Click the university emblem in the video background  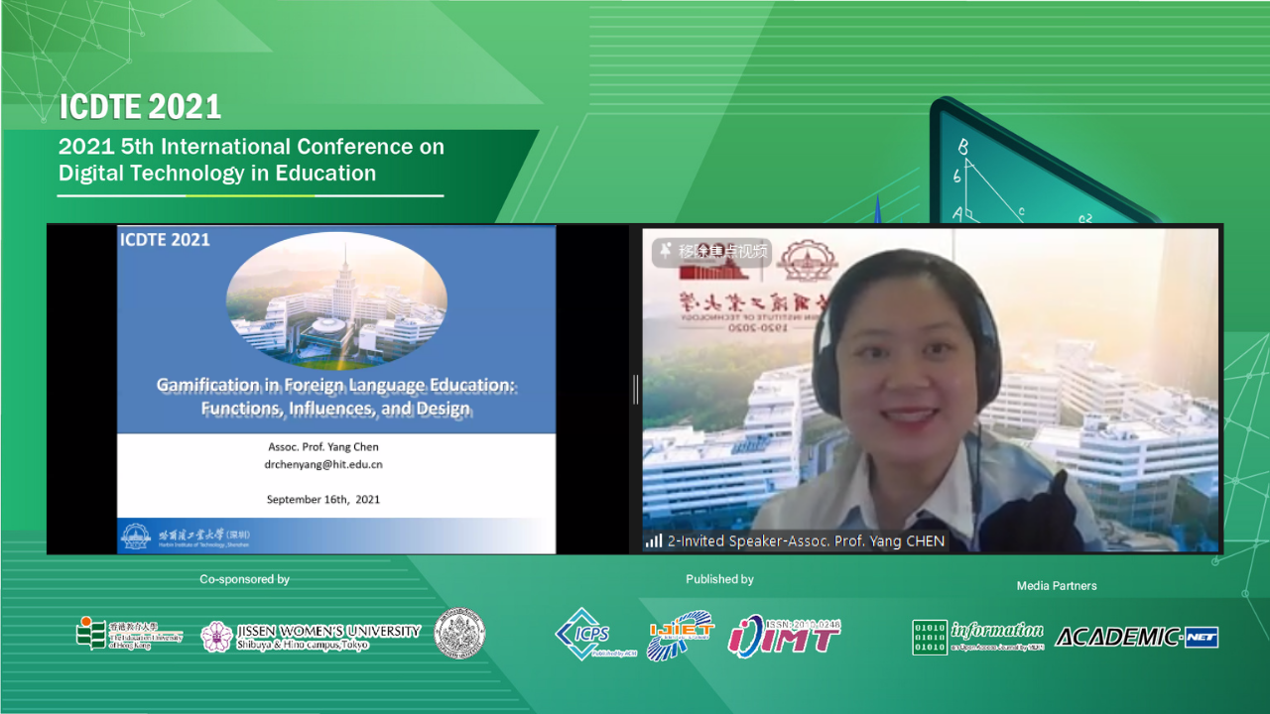[806, 260]
